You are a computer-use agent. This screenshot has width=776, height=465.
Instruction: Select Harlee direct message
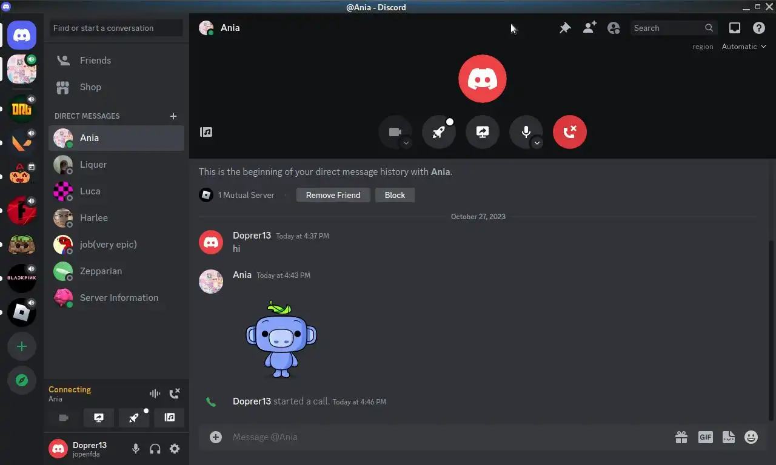(x=116, y=218)
